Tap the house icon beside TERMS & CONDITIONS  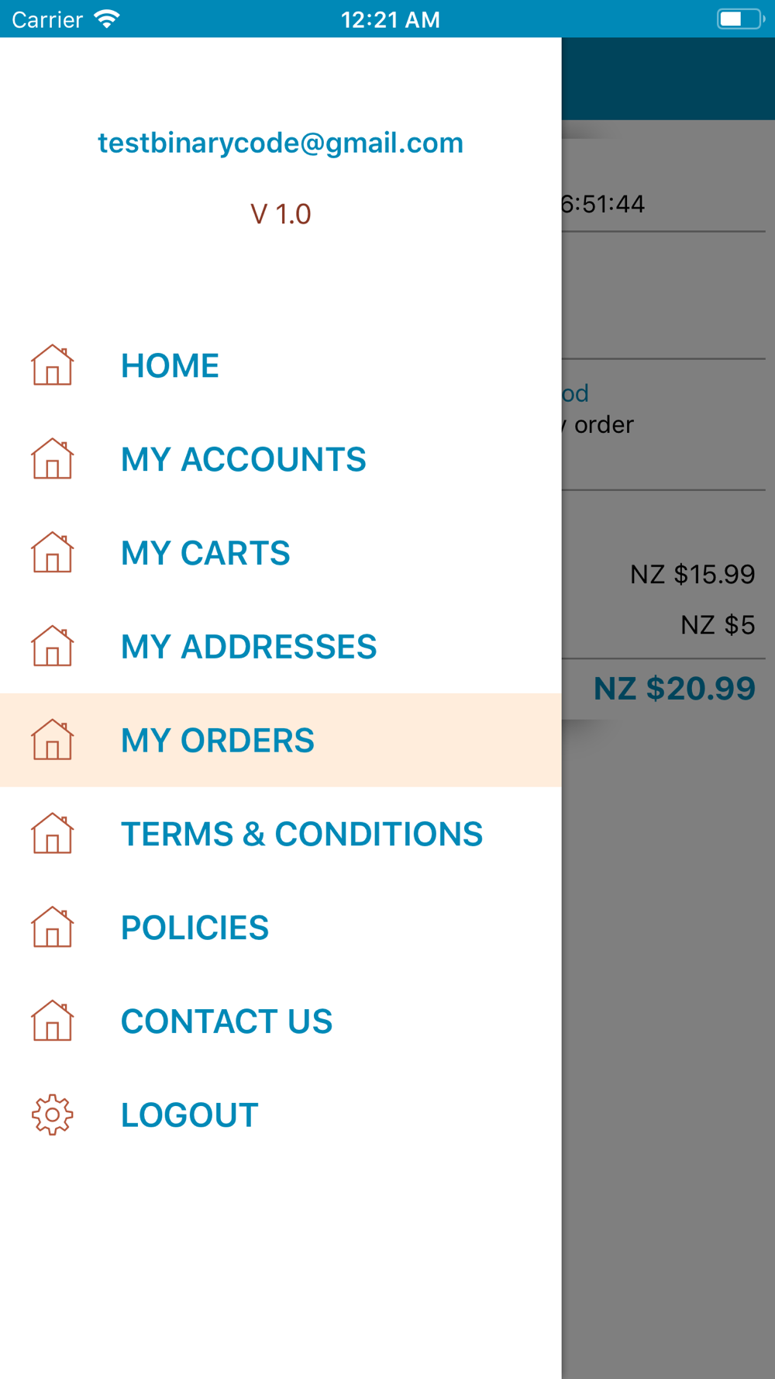point(52,834)
